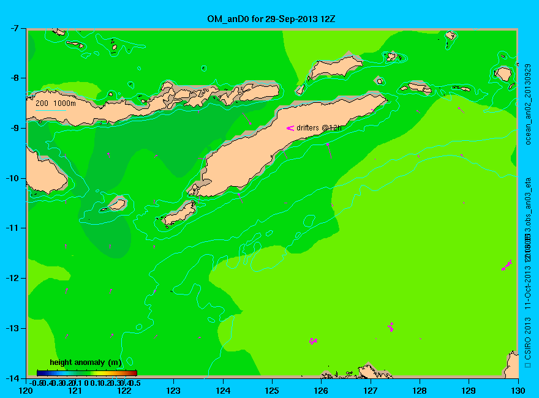The width and height of the screenshot is (539, 398).
Task: Click the longitude label '130'
Action: tap(518, 391)
